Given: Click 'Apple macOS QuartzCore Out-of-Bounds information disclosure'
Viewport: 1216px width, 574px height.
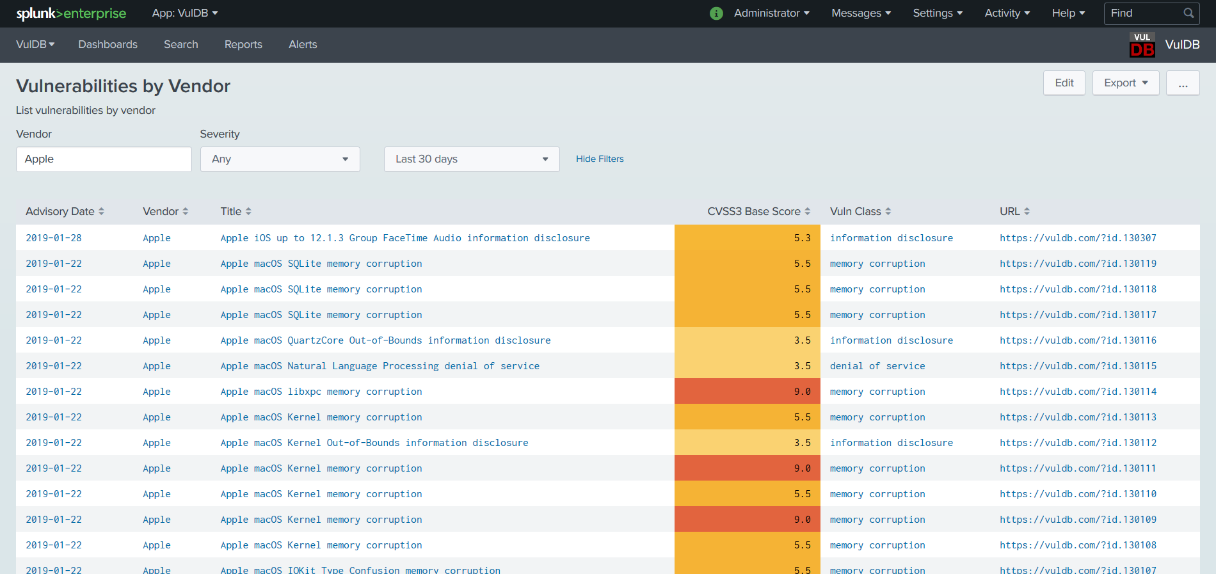Looking at the screenshot, I should coord(385,340).
